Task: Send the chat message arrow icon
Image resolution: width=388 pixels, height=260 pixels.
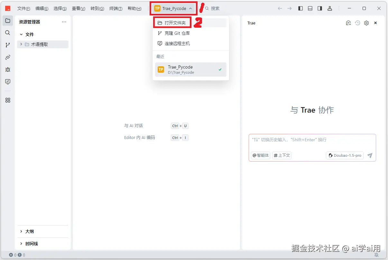Action: 370,155
